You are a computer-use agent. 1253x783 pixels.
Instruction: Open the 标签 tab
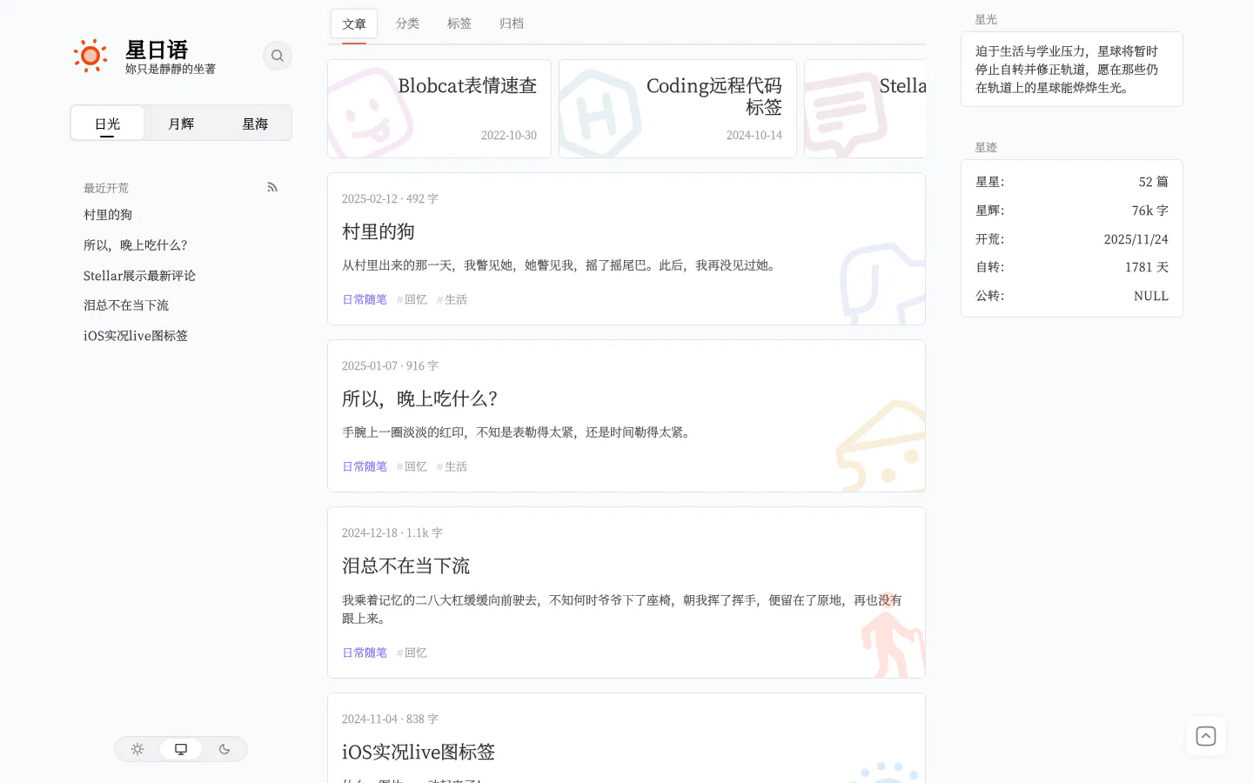click(x=459, y=23)
